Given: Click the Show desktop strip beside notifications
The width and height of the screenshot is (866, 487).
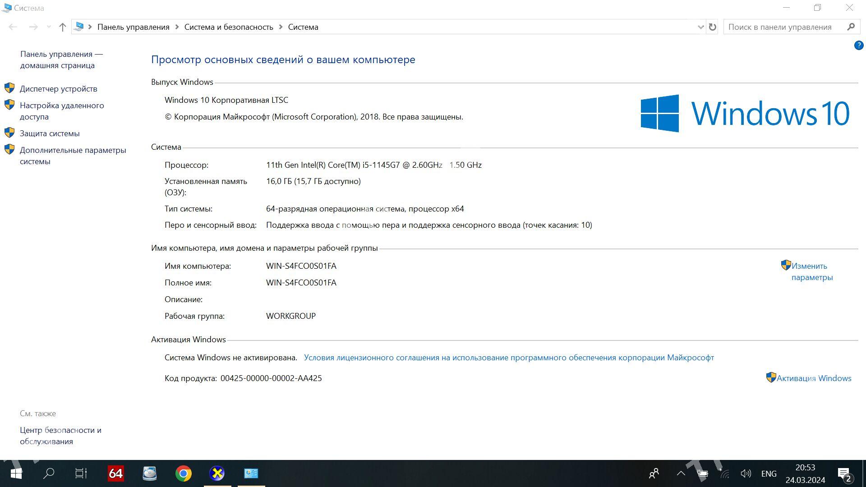Looking at the screenshot, I should point(864,473).
